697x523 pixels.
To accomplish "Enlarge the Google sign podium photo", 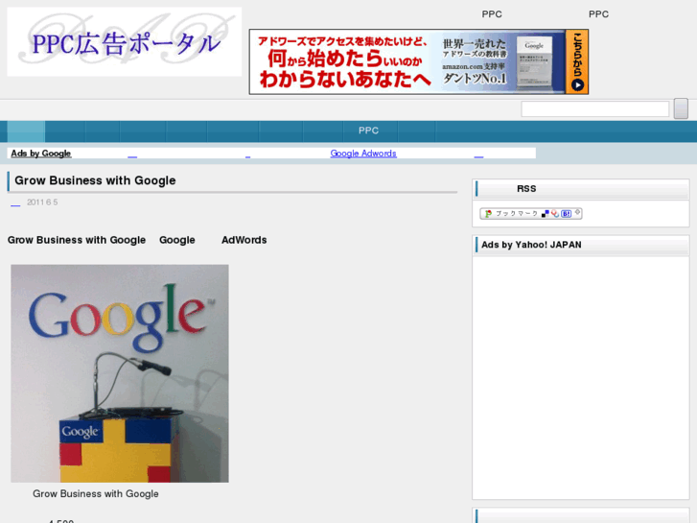I will pos(120,373).
